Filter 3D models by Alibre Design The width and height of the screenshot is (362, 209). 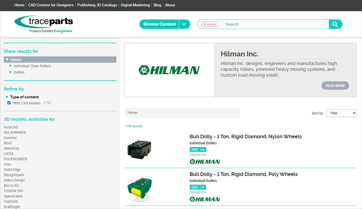(x=14, y=180)
